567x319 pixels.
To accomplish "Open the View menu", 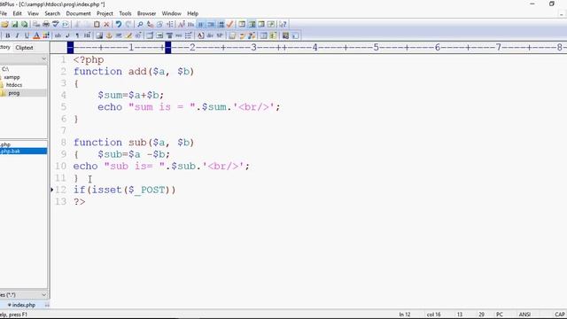I will tap(33, 13).
